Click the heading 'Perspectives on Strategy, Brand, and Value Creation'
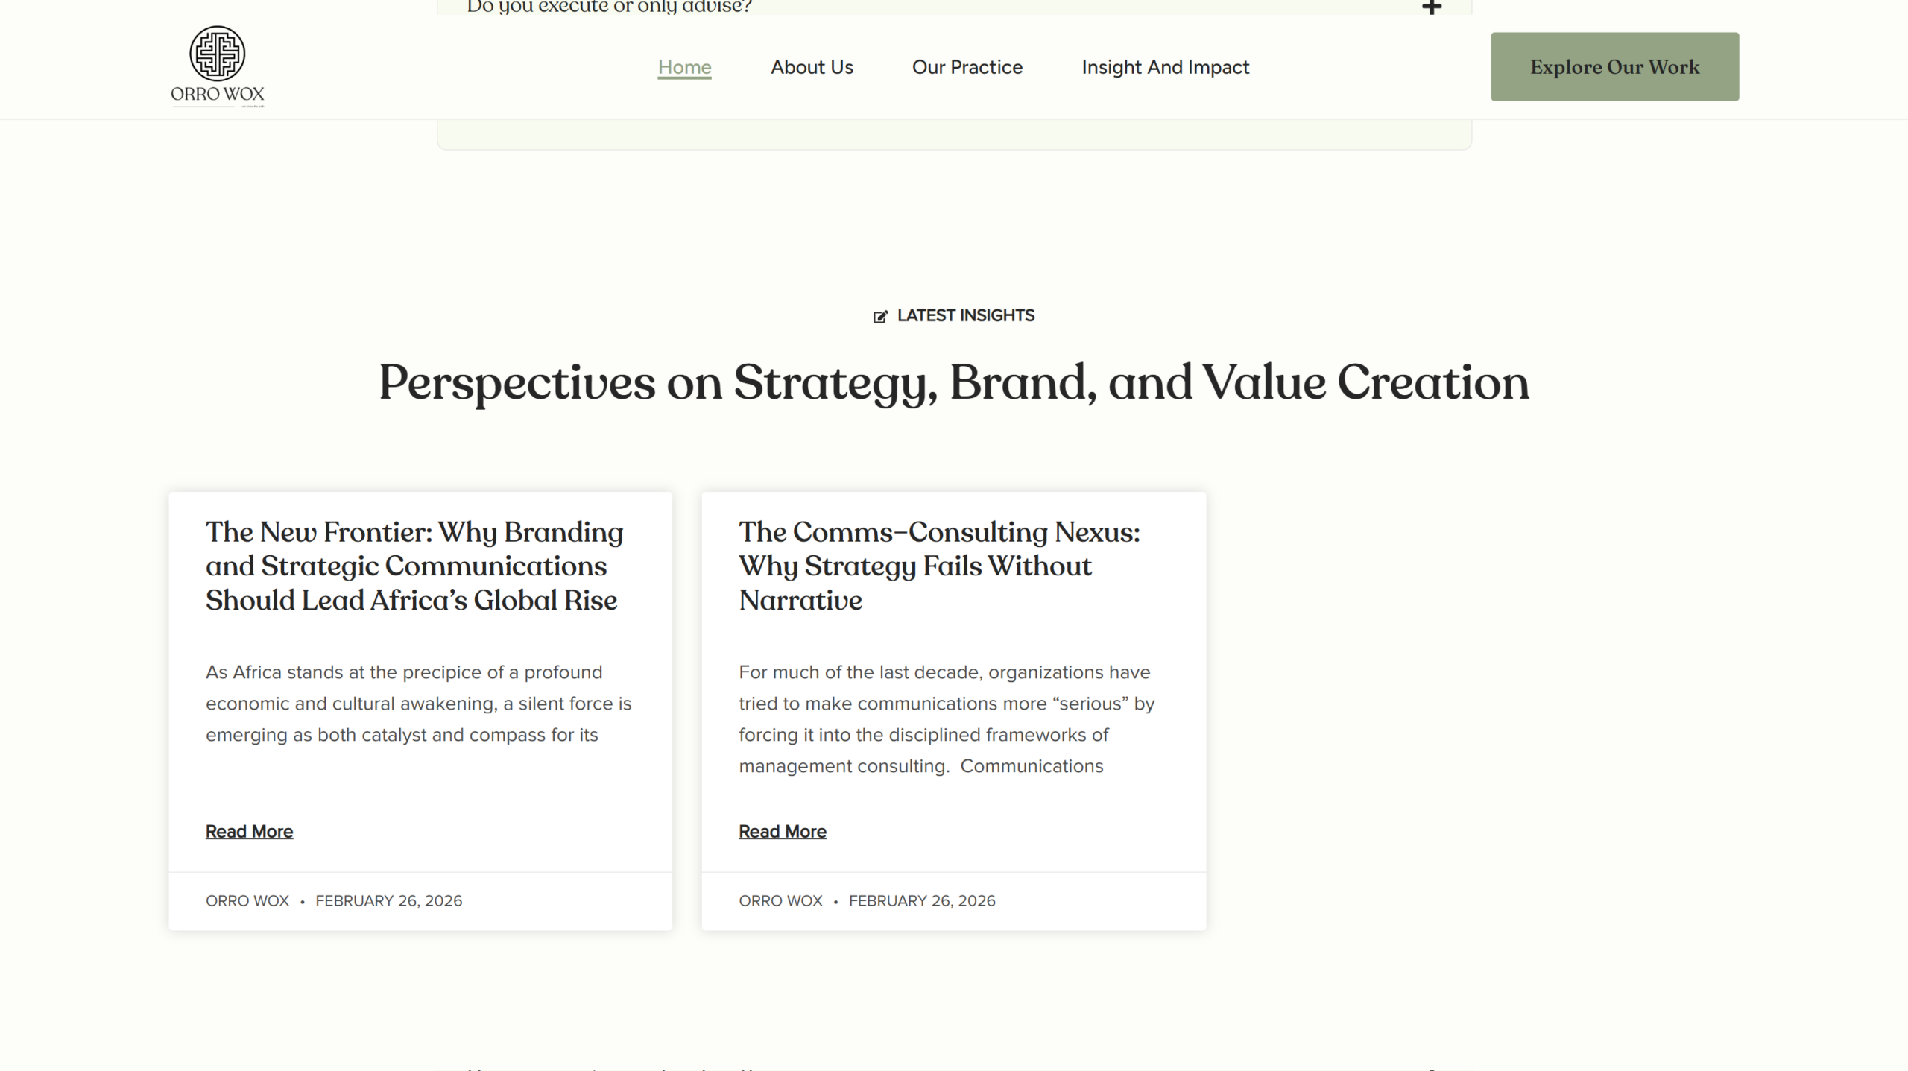Viewport: 1908px width, 1071px height. coord(954,382)
